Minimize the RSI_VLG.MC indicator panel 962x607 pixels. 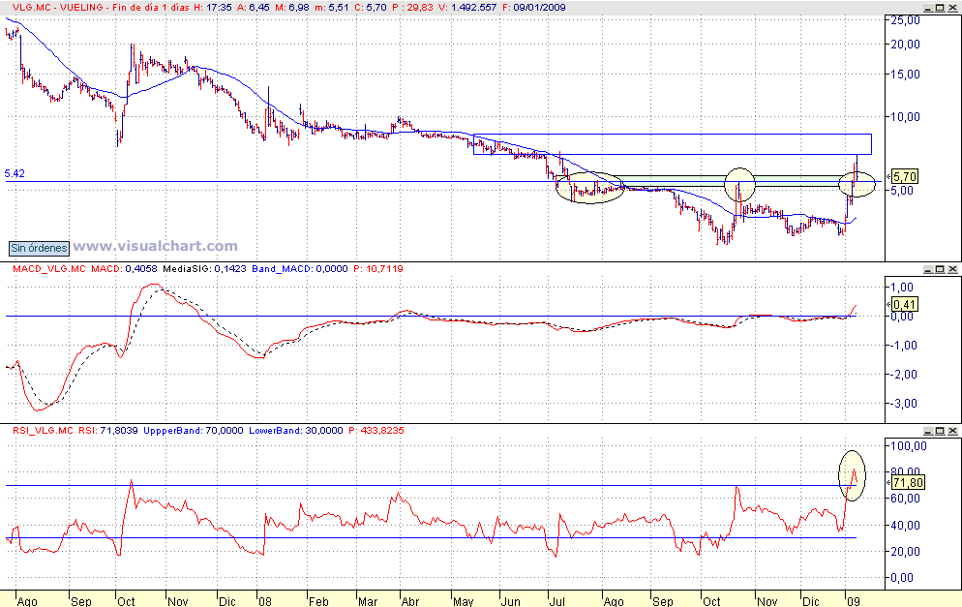point(928,431)
